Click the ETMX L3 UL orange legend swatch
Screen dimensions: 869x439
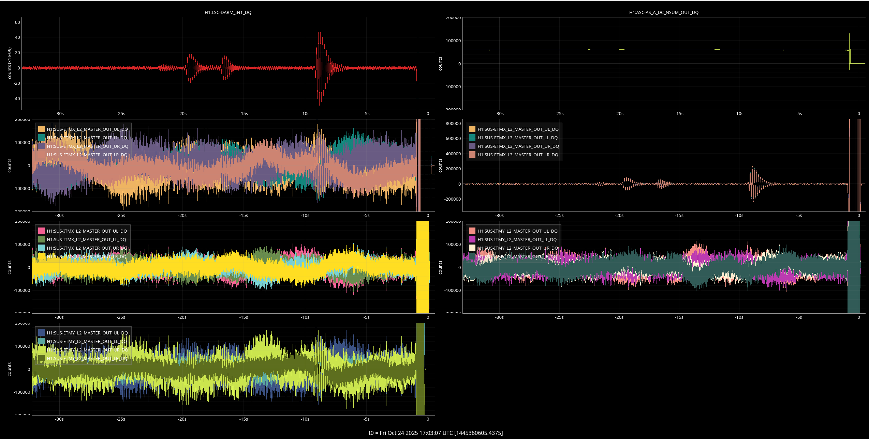point(472,129)
